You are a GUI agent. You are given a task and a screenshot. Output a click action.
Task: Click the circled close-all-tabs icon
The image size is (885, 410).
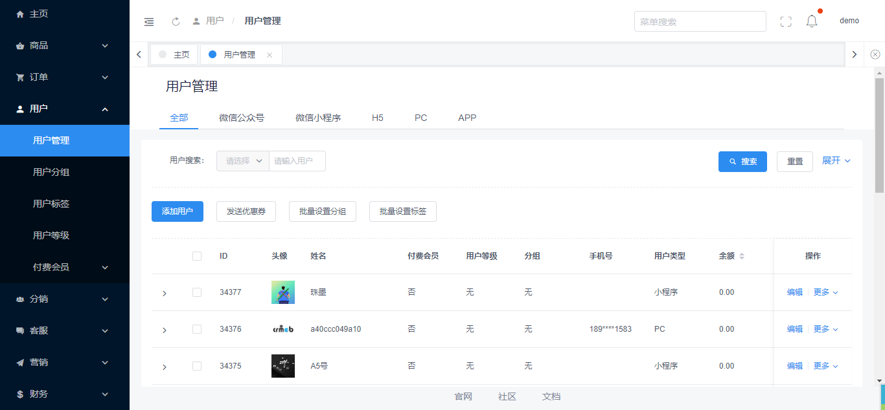[875, 54]
